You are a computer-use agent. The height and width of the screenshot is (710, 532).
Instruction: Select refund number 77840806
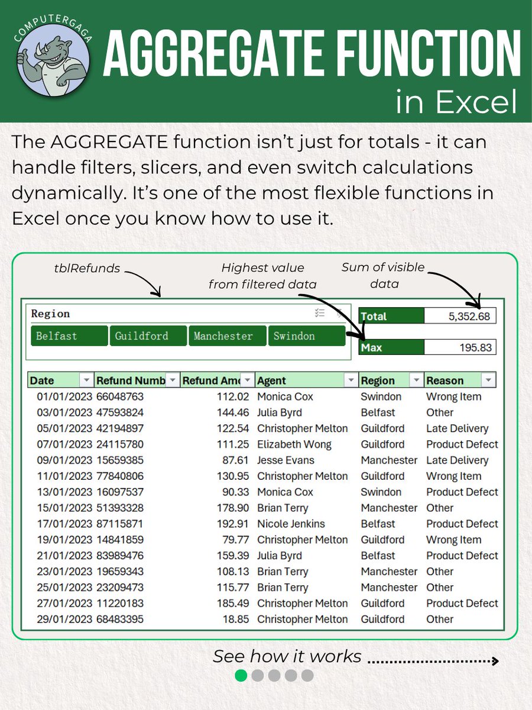(x=120, y=476)
